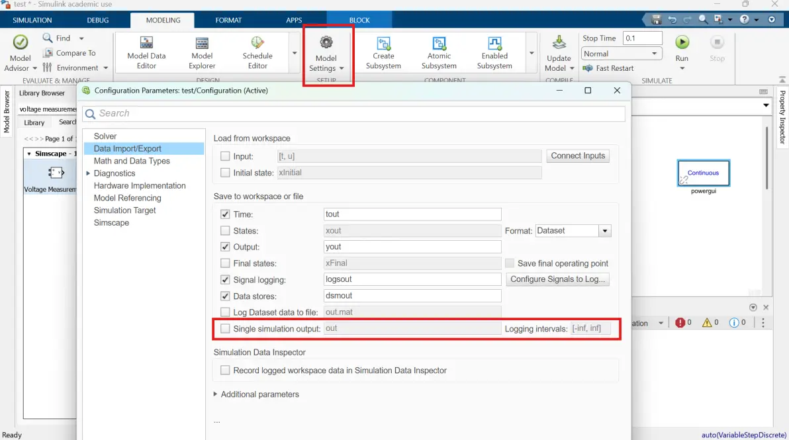Open the Normal simulation mode dropdown
This screenshot has height=440, width=789.
pyautogui.click(x=621, y=54)
